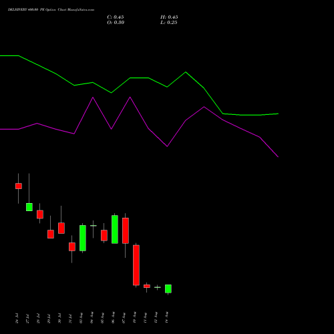Click the right end of the purple line
Viewport: 334px width, 334px height.
[x=278, y=157]
